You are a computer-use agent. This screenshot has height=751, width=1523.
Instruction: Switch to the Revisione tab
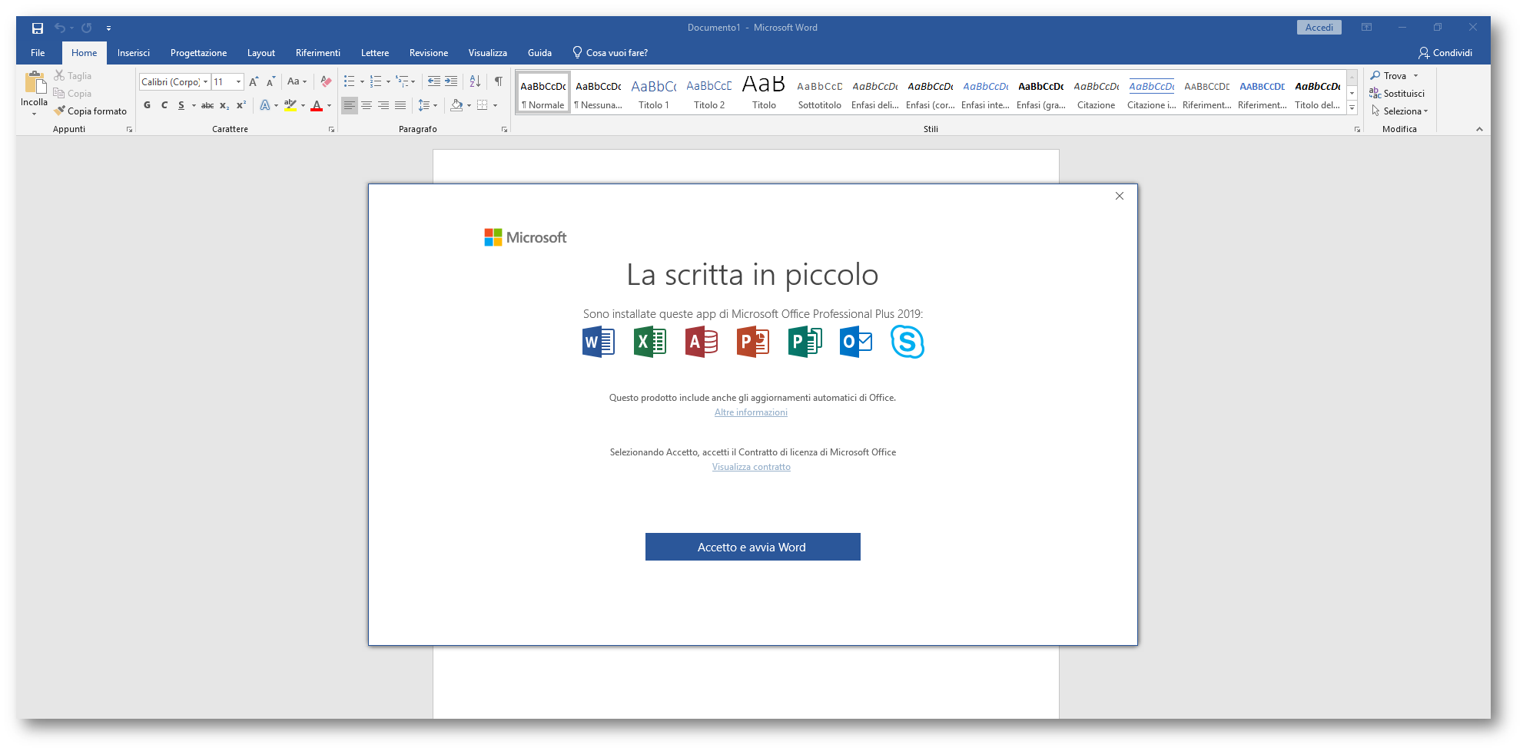pos(429,53)
